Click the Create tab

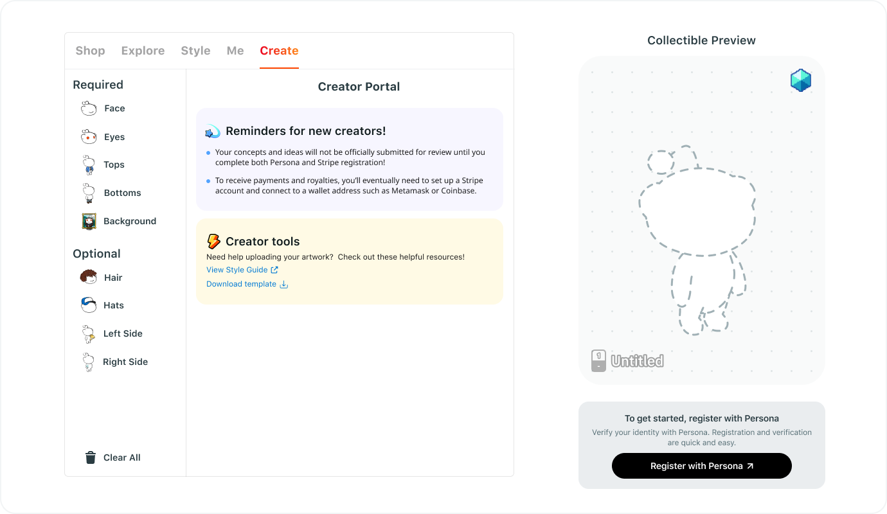coord(279,51)
